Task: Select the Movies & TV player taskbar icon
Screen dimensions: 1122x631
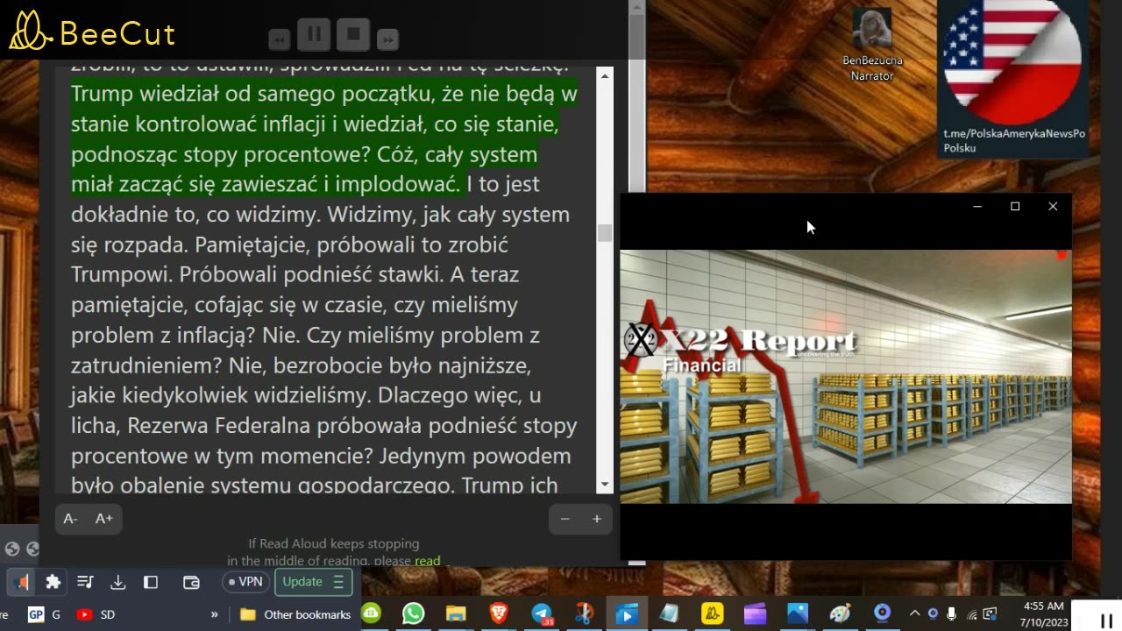Action: pos(627,613)
